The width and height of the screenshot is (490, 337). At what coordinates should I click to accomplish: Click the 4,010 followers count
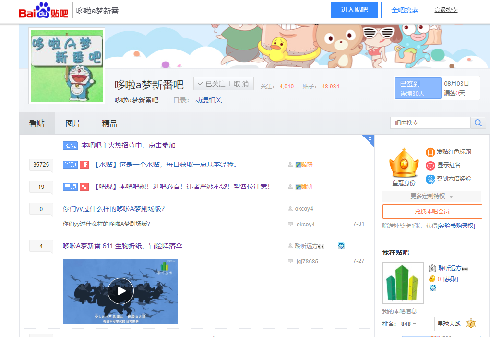[x=287, y=87]
